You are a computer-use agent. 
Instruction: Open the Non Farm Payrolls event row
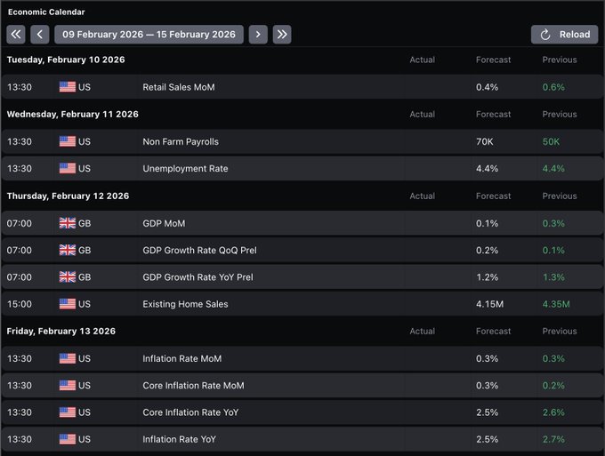[180, 141]
